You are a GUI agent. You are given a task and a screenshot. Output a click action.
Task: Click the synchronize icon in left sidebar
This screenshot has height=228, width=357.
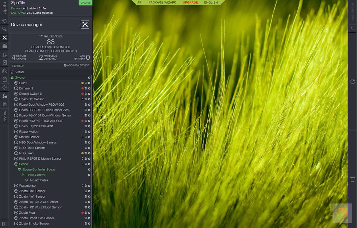4,21
